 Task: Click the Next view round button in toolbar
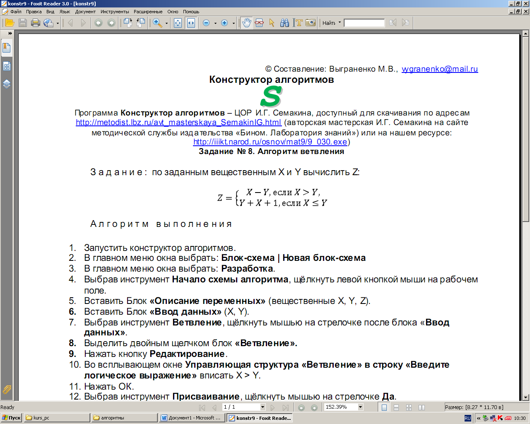coord(111,23)
